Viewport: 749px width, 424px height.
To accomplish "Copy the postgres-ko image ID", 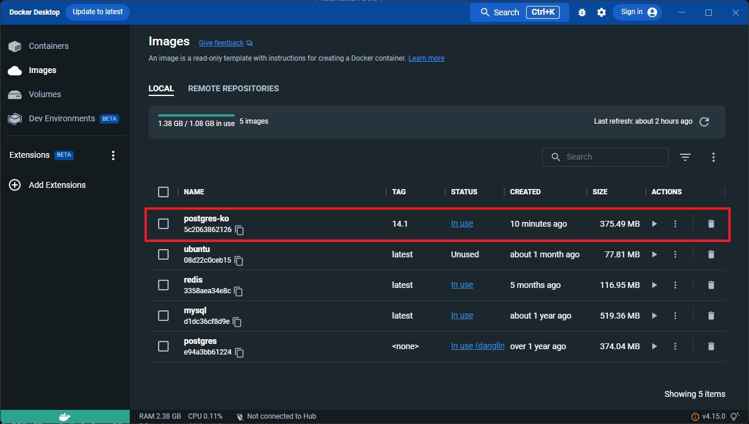I will [239, 230].
